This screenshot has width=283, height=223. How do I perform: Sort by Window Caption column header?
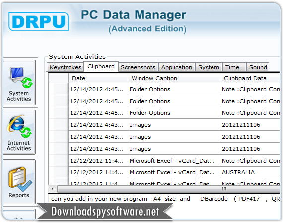[x=174, y=78]
